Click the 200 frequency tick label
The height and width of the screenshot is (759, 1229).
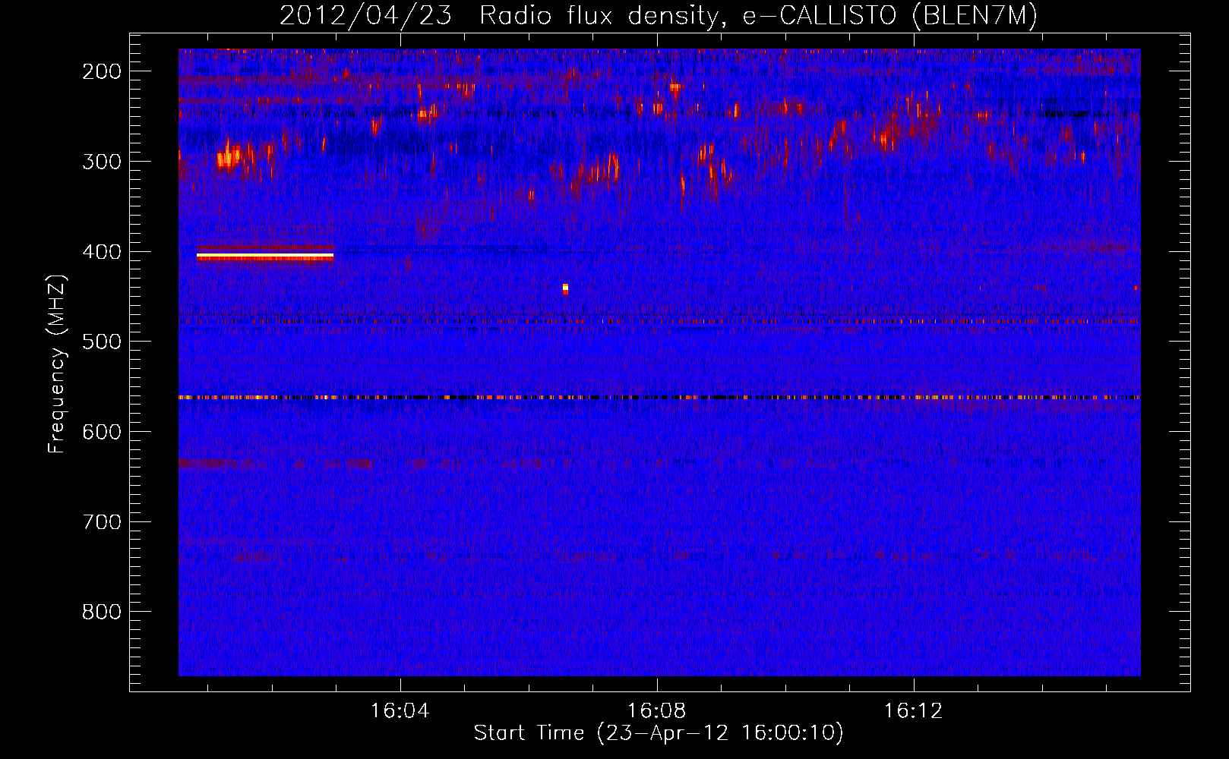pos(102,71)
